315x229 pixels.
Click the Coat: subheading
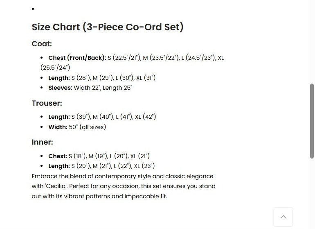[x=42, y=44]
